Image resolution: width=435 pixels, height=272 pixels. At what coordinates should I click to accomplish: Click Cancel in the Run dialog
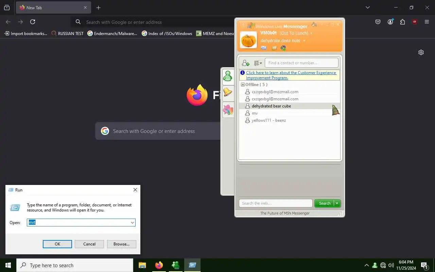point(89,244)
